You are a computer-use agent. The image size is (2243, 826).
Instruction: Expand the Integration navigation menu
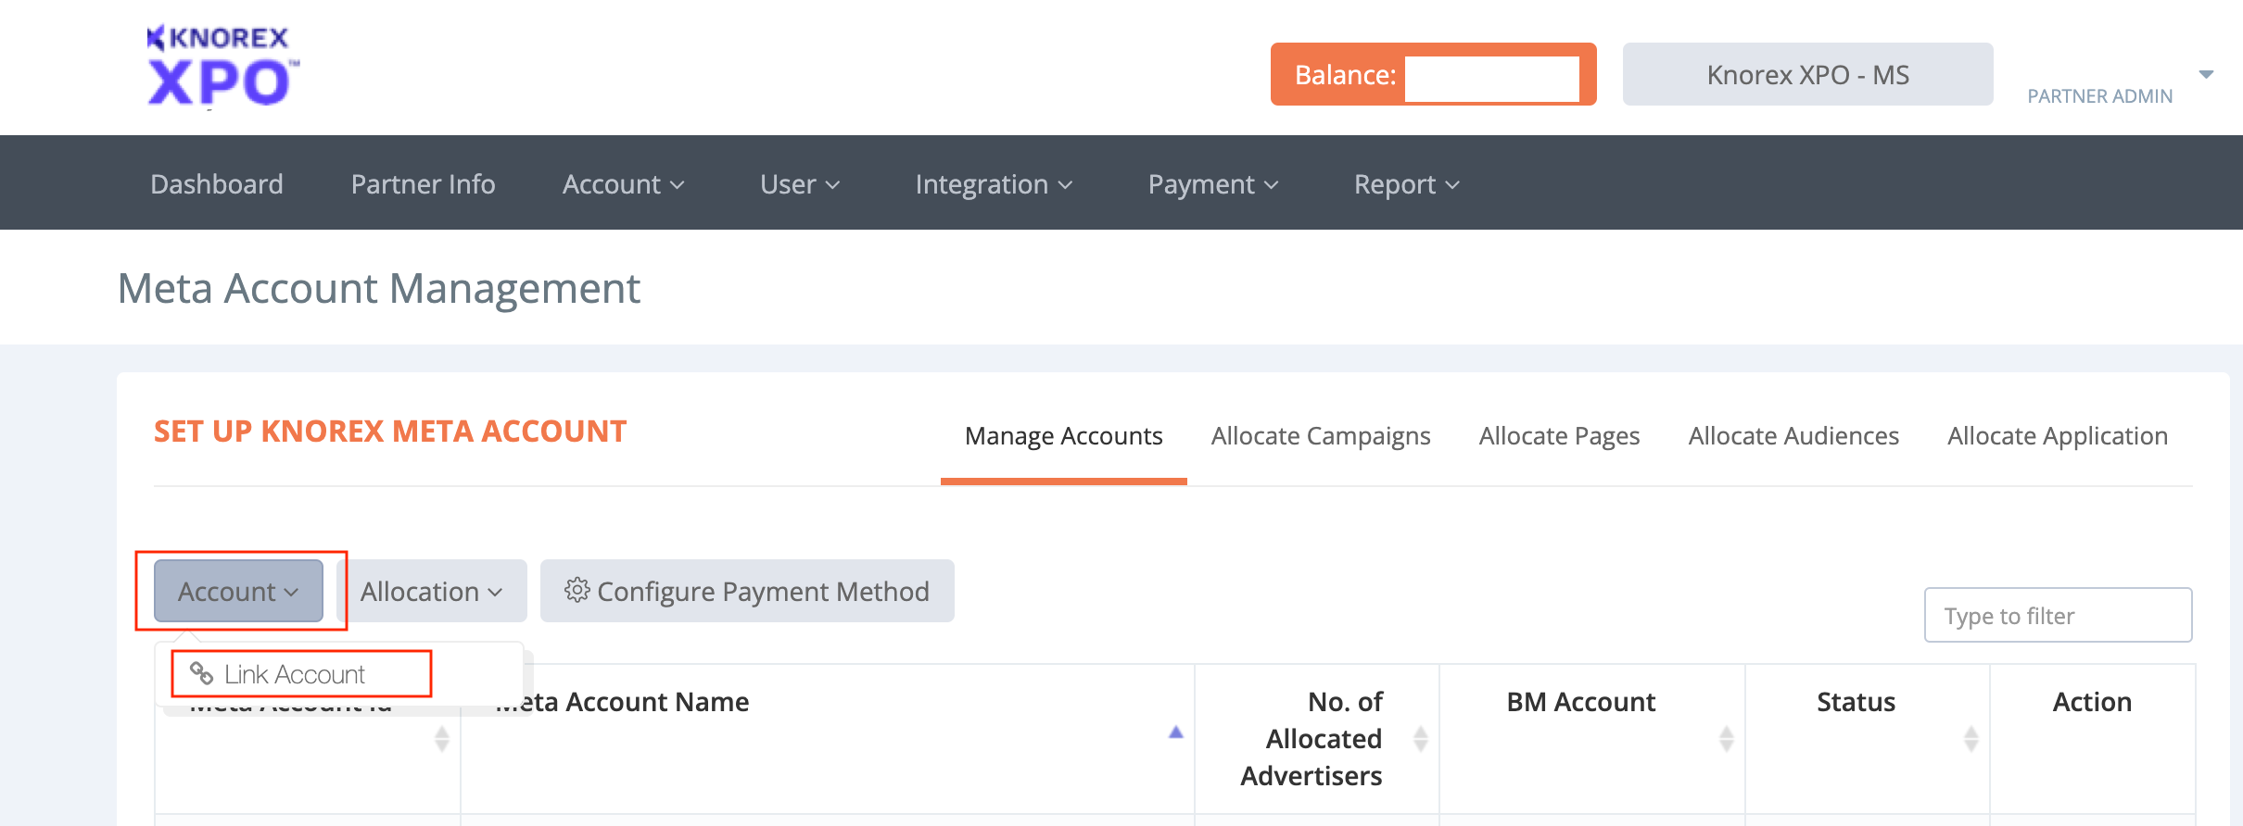(x=994, y=184)
